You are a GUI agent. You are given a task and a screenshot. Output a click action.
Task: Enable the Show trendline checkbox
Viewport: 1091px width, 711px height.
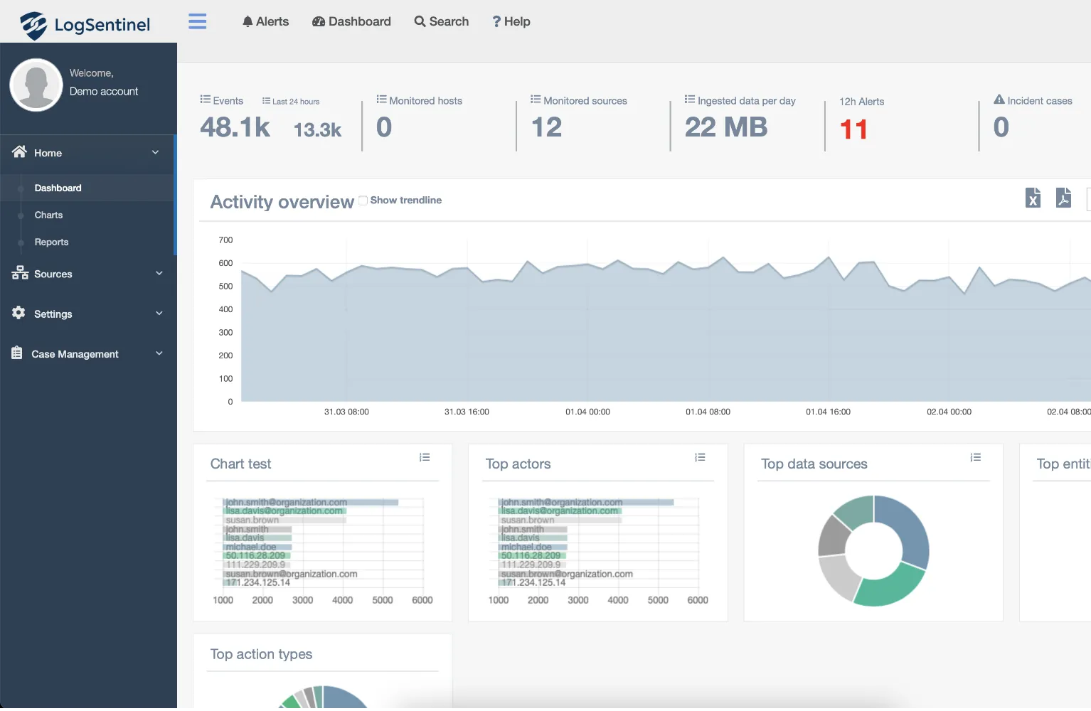pyautogui.click(x=363, y=201)
